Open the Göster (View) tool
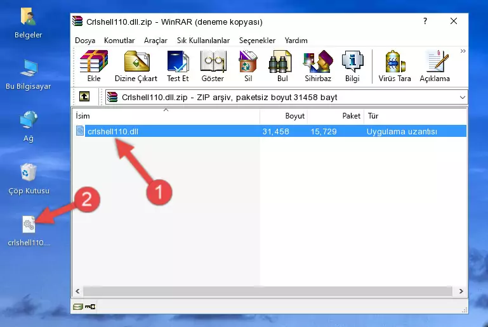 click(213, 66)
